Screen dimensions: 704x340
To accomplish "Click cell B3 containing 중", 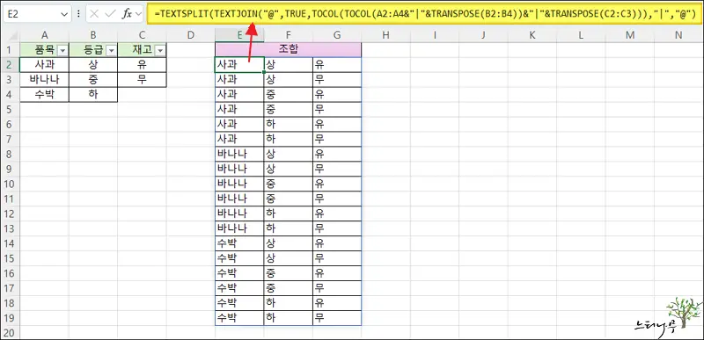I will 93,80.
